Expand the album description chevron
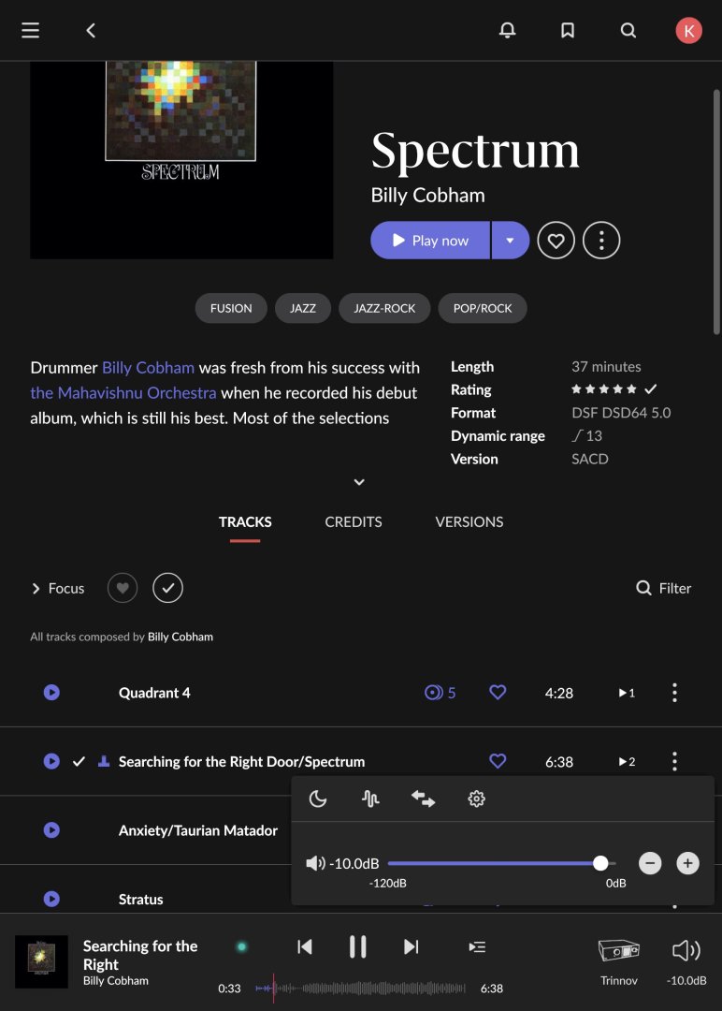This screenshot has height=1011, width=722. tap(359, 482)
